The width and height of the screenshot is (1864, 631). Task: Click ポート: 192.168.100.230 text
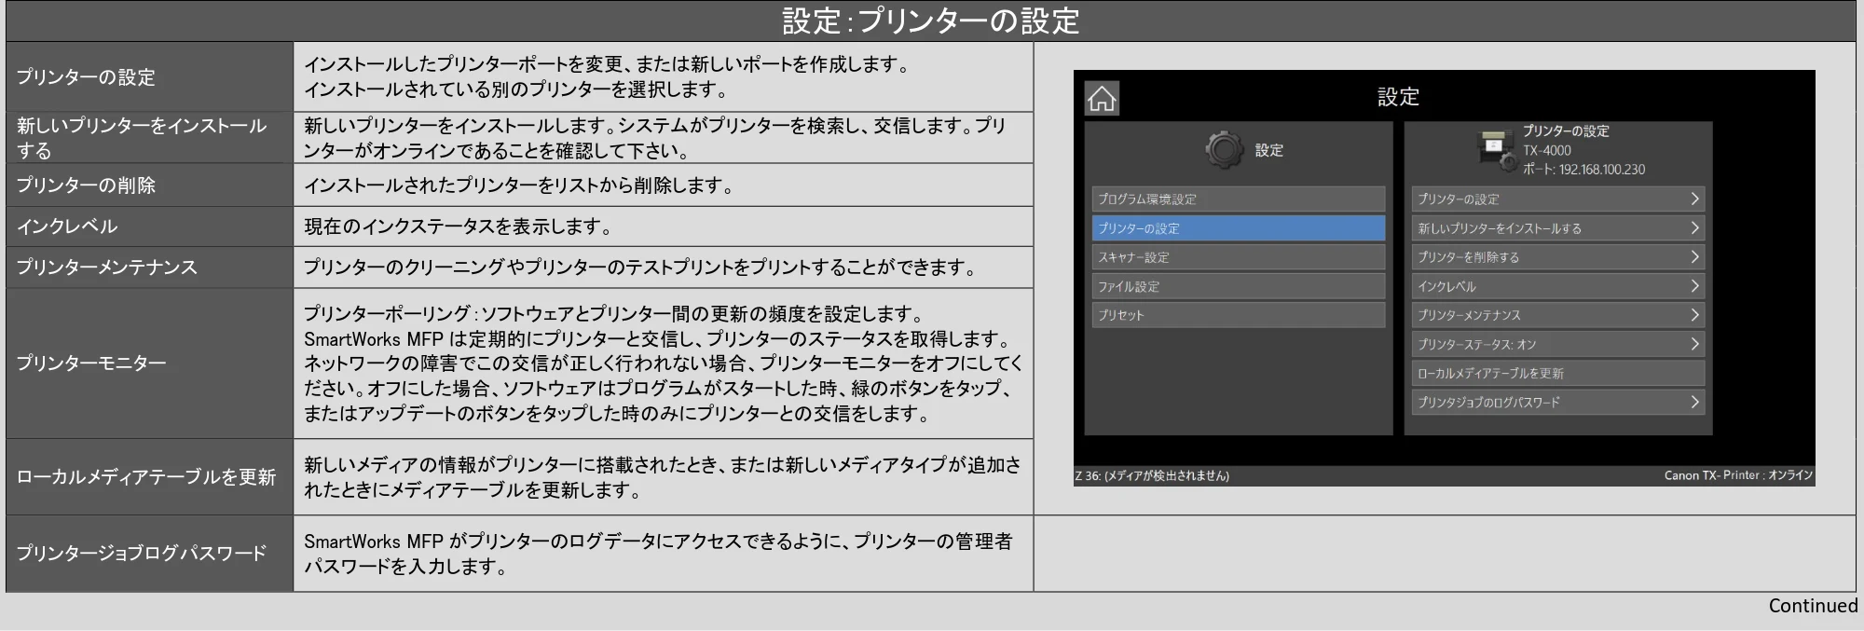[x=1583, y=170]
